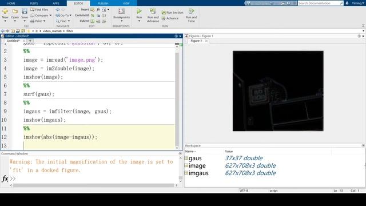The image size is (366, 206).
Task: Click the Find search button
Action: [61, 21]
